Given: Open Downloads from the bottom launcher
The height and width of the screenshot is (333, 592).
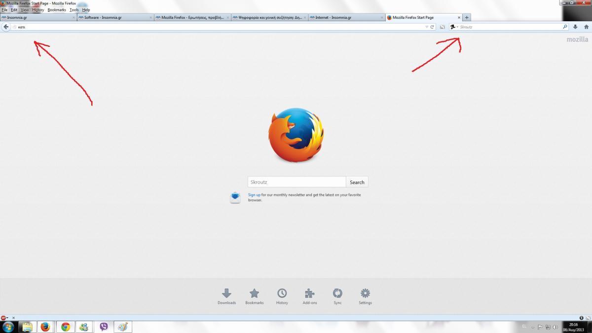Looking at the screenshot, I should [x=226, y=296].
